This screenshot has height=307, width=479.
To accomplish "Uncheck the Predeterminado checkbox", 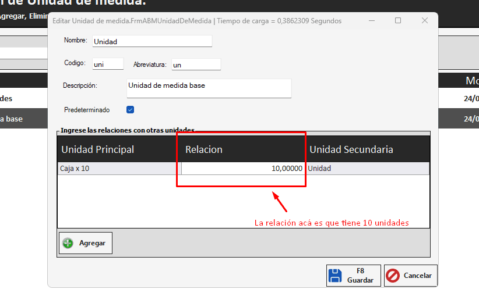I will pyautogui.click(x=131, y=109).
